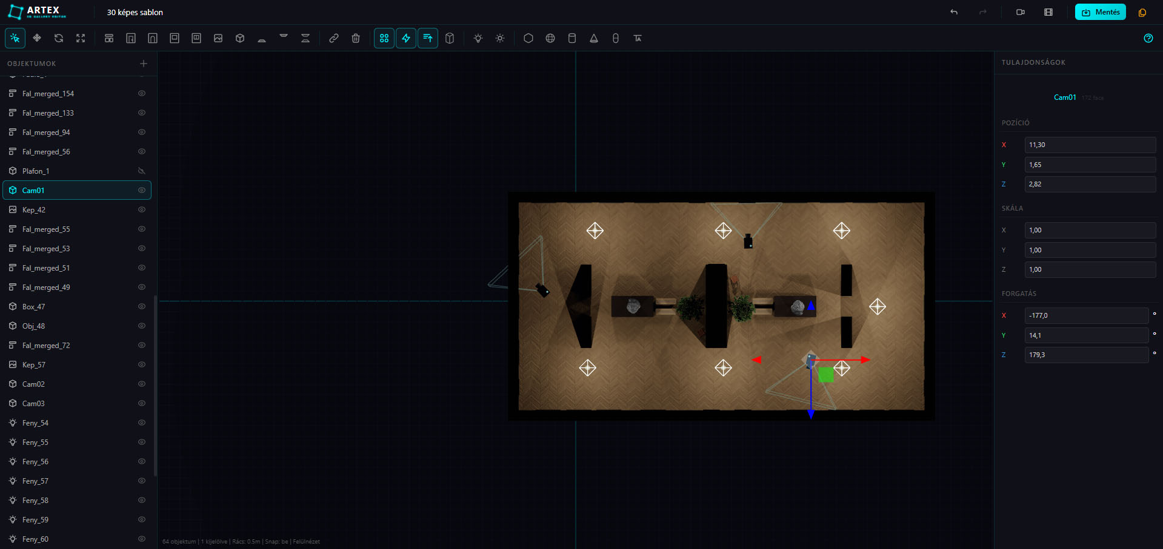Click the undo arrow
This screenshot has height=549, width=1163.
954,12
